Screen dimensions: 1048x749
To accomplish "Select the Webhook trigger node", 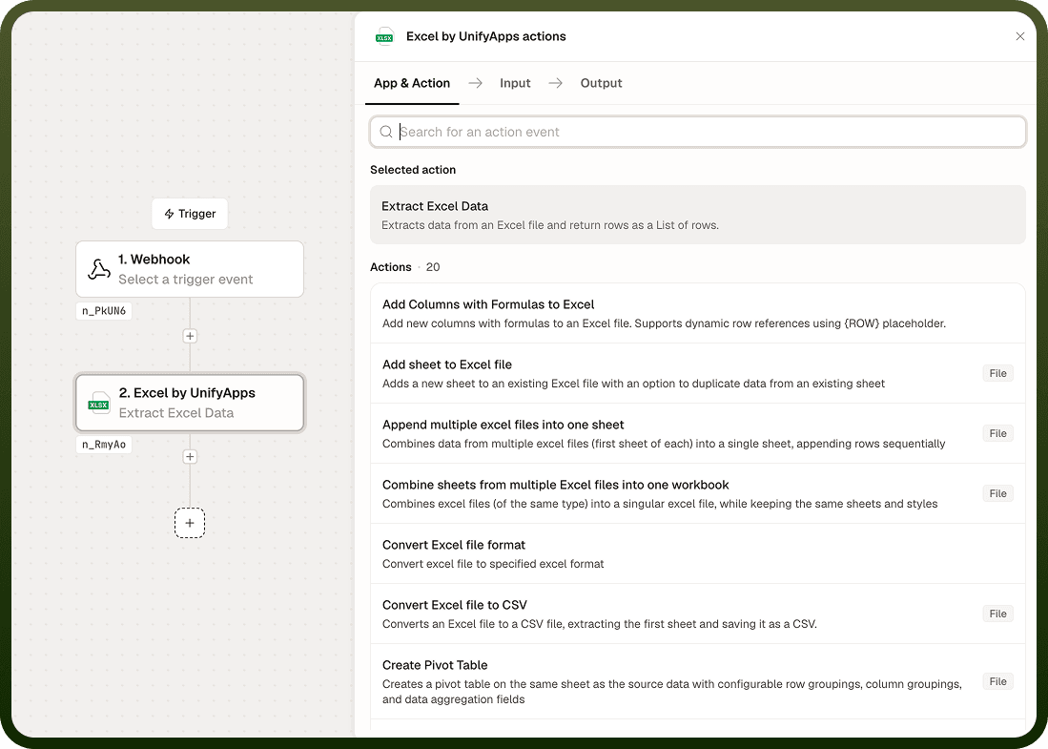I will click(190, 269).
